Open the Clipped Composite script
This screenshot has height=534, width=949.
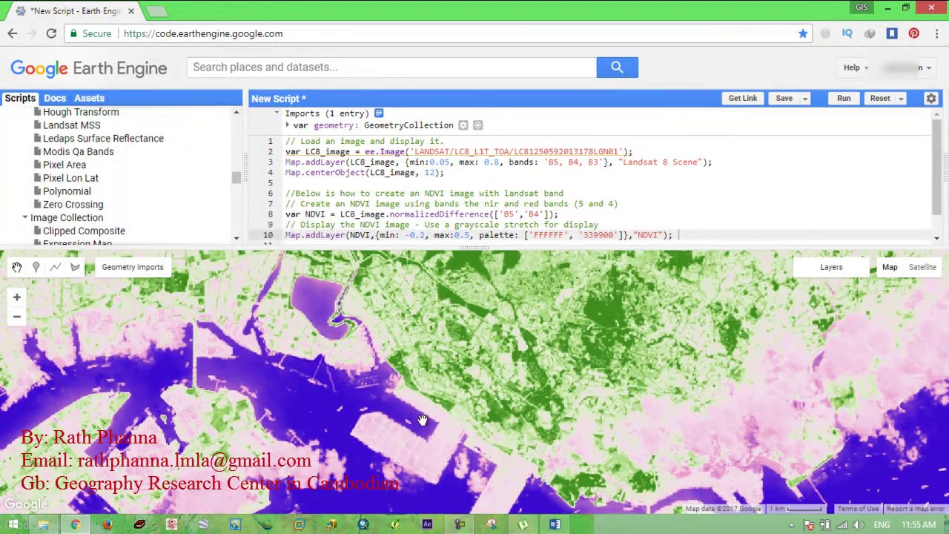84,231
